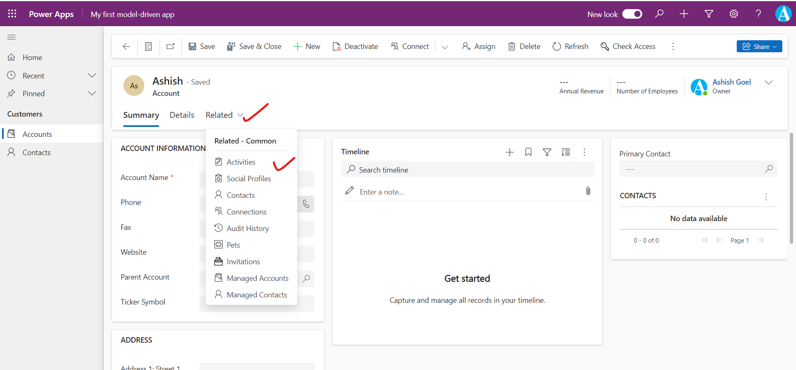Toggle the New look switch
Image resolution: width=796 pixels, height=370 pixels.
pyautogui.click(x=632, y=14)
